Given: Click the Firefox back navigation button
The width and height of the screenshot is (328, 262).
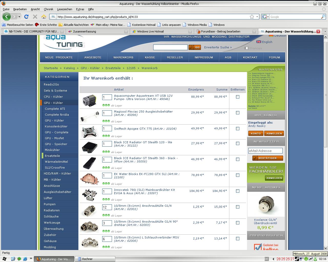Looking at the screenshot, I should point(7,17).
